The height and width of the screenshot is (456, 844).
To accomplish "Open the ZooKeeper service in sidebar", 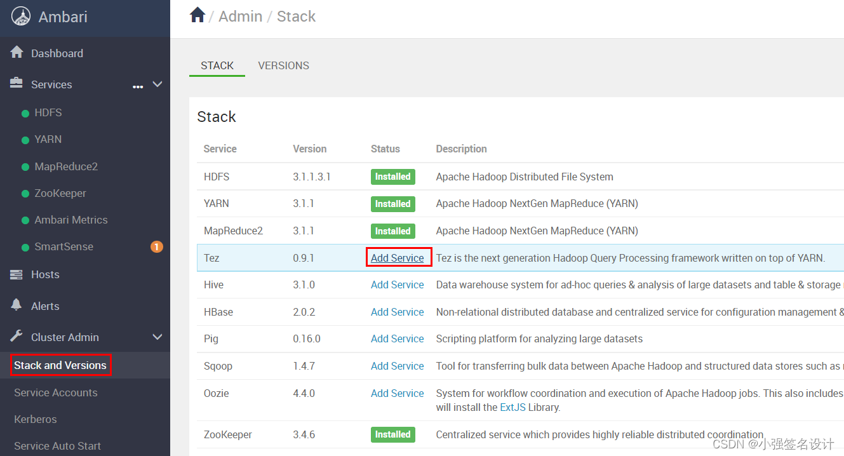I will tap(60, 193).
